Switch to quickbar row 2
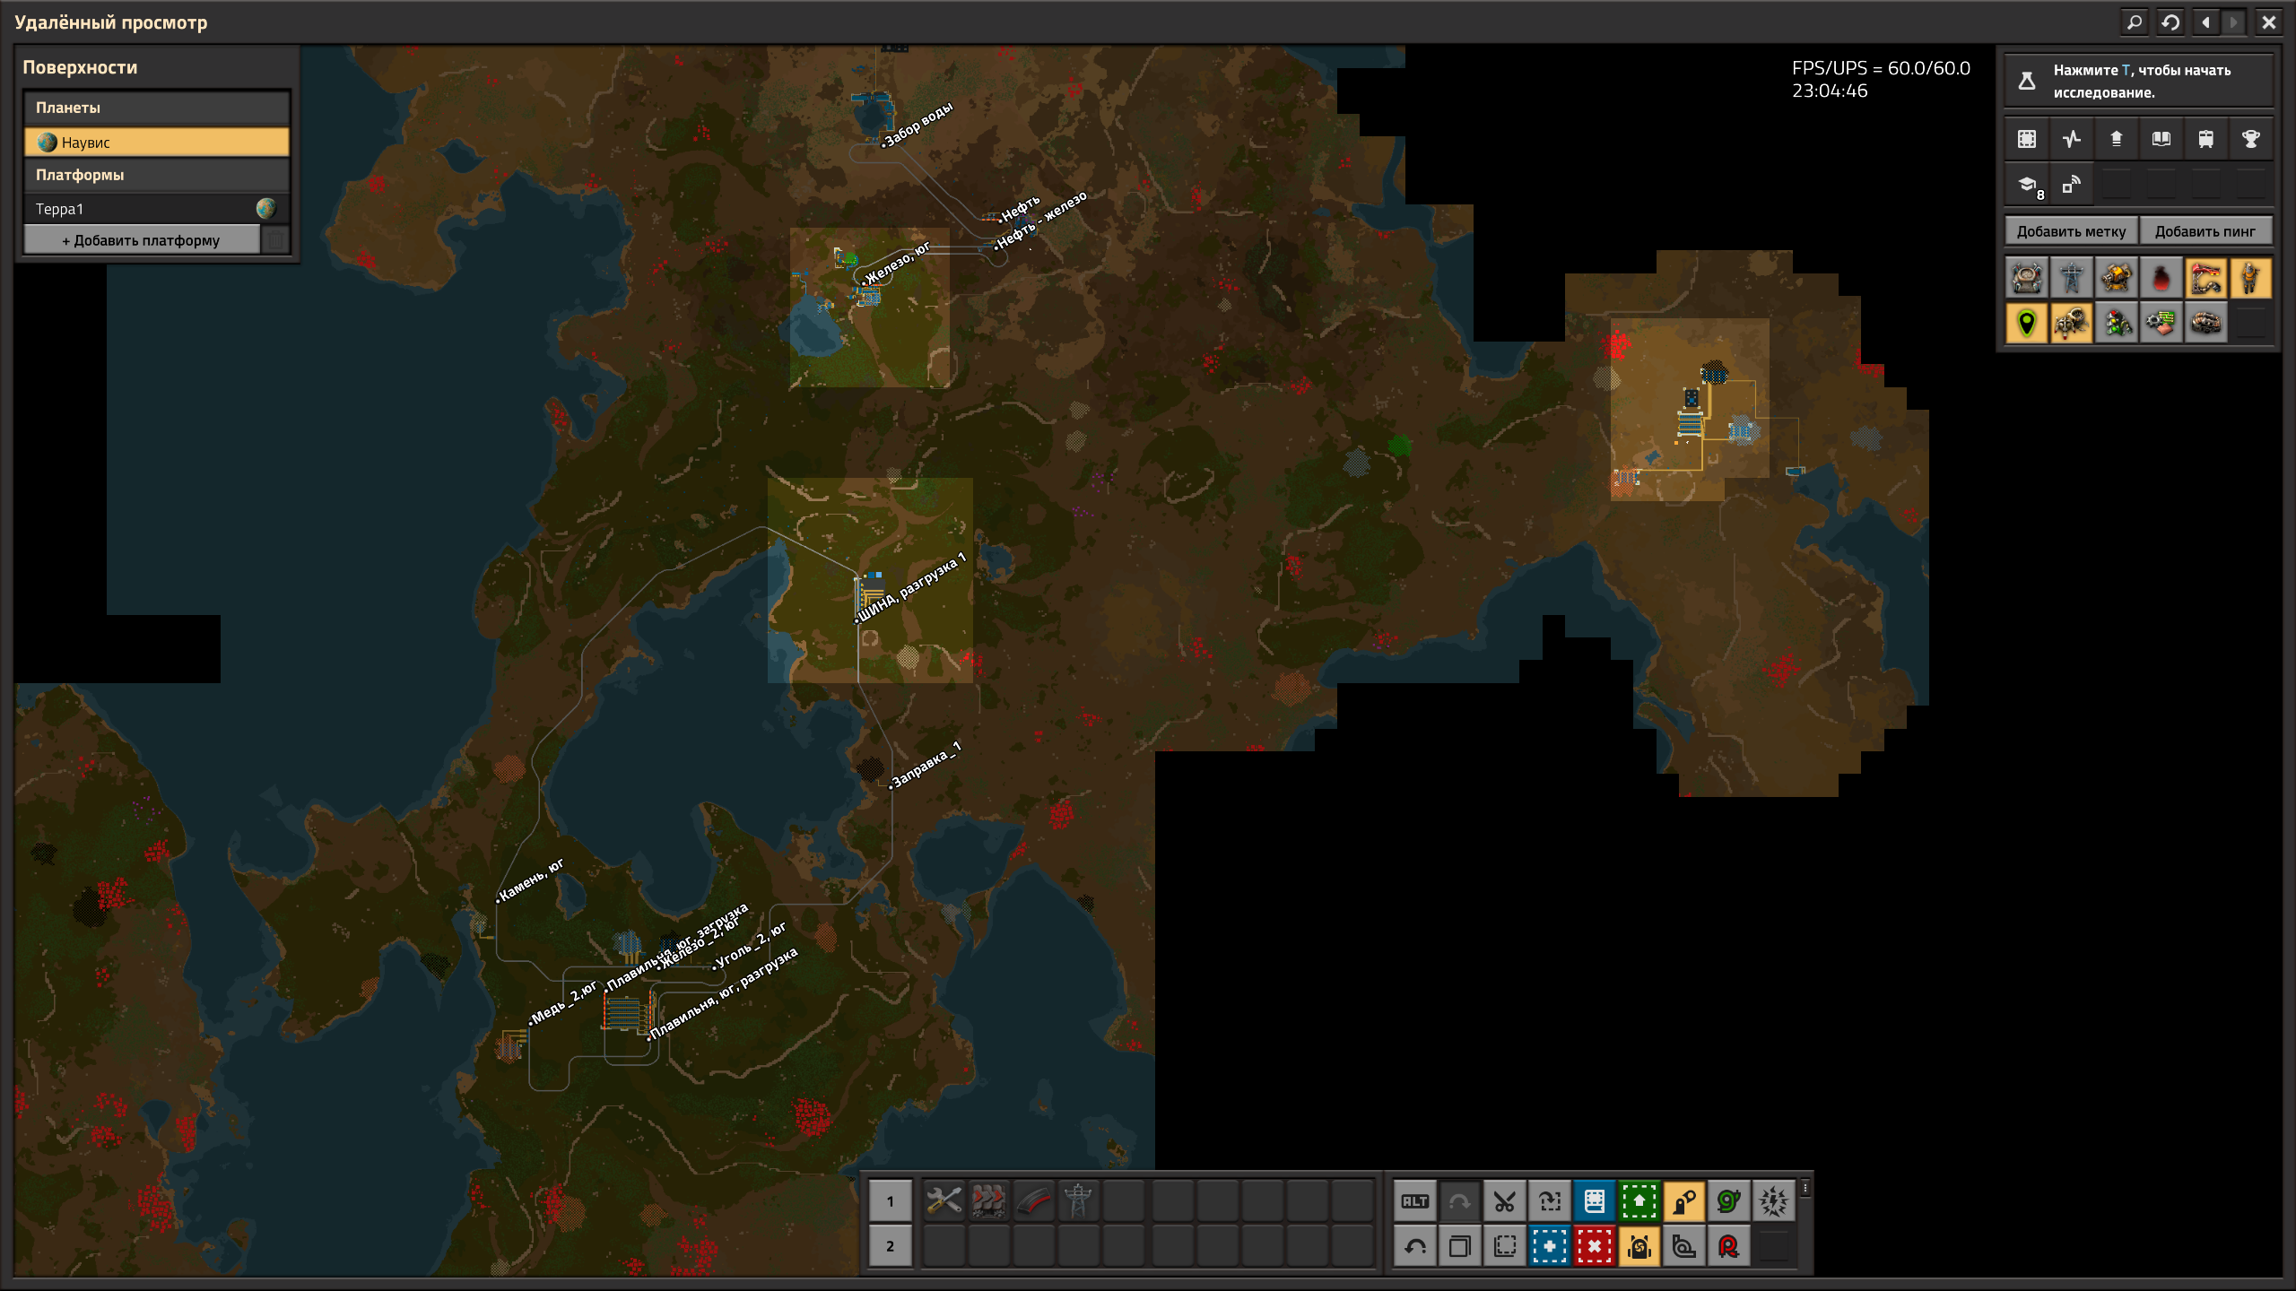2296x1291 pixels. [x=890, y=1246]
